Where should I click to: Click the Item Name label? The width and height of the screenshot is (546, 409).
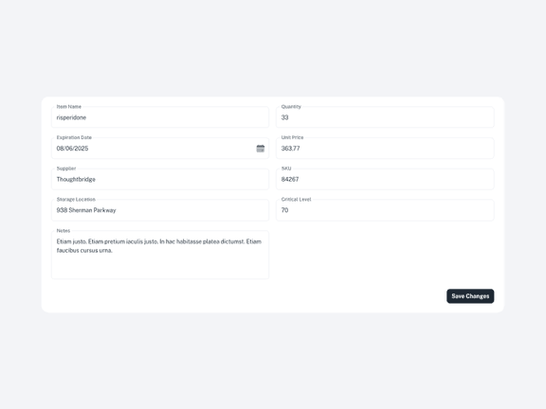point(69,107)
